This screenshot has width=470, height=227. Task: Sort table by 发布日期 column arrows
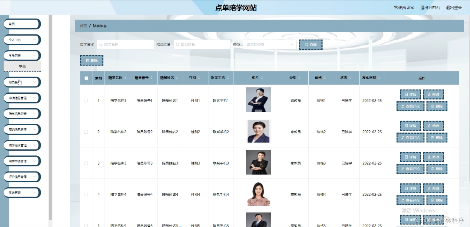coord(379,78)
